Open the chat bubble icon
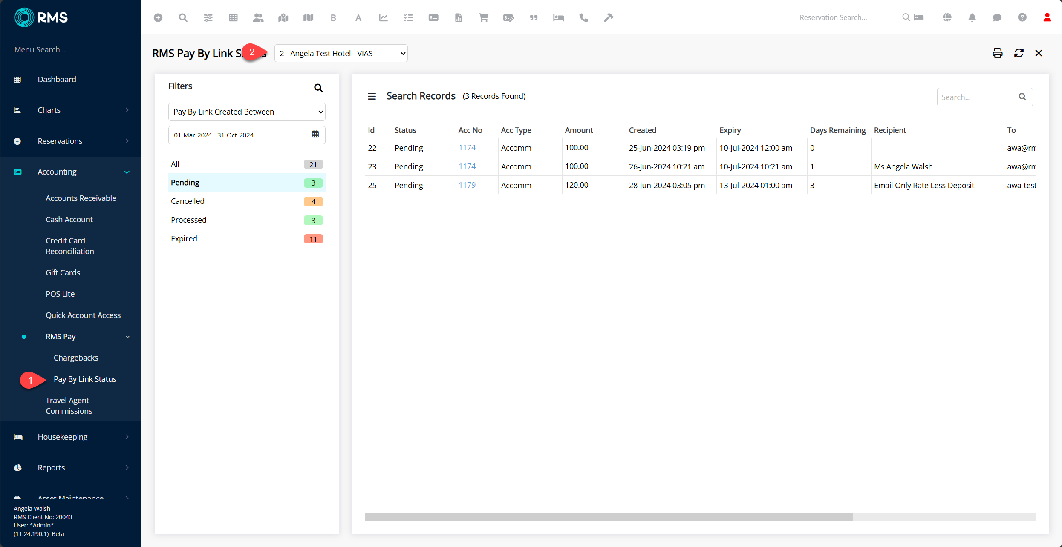Viewport: 1062px width, 547px height. coord(997,17)
